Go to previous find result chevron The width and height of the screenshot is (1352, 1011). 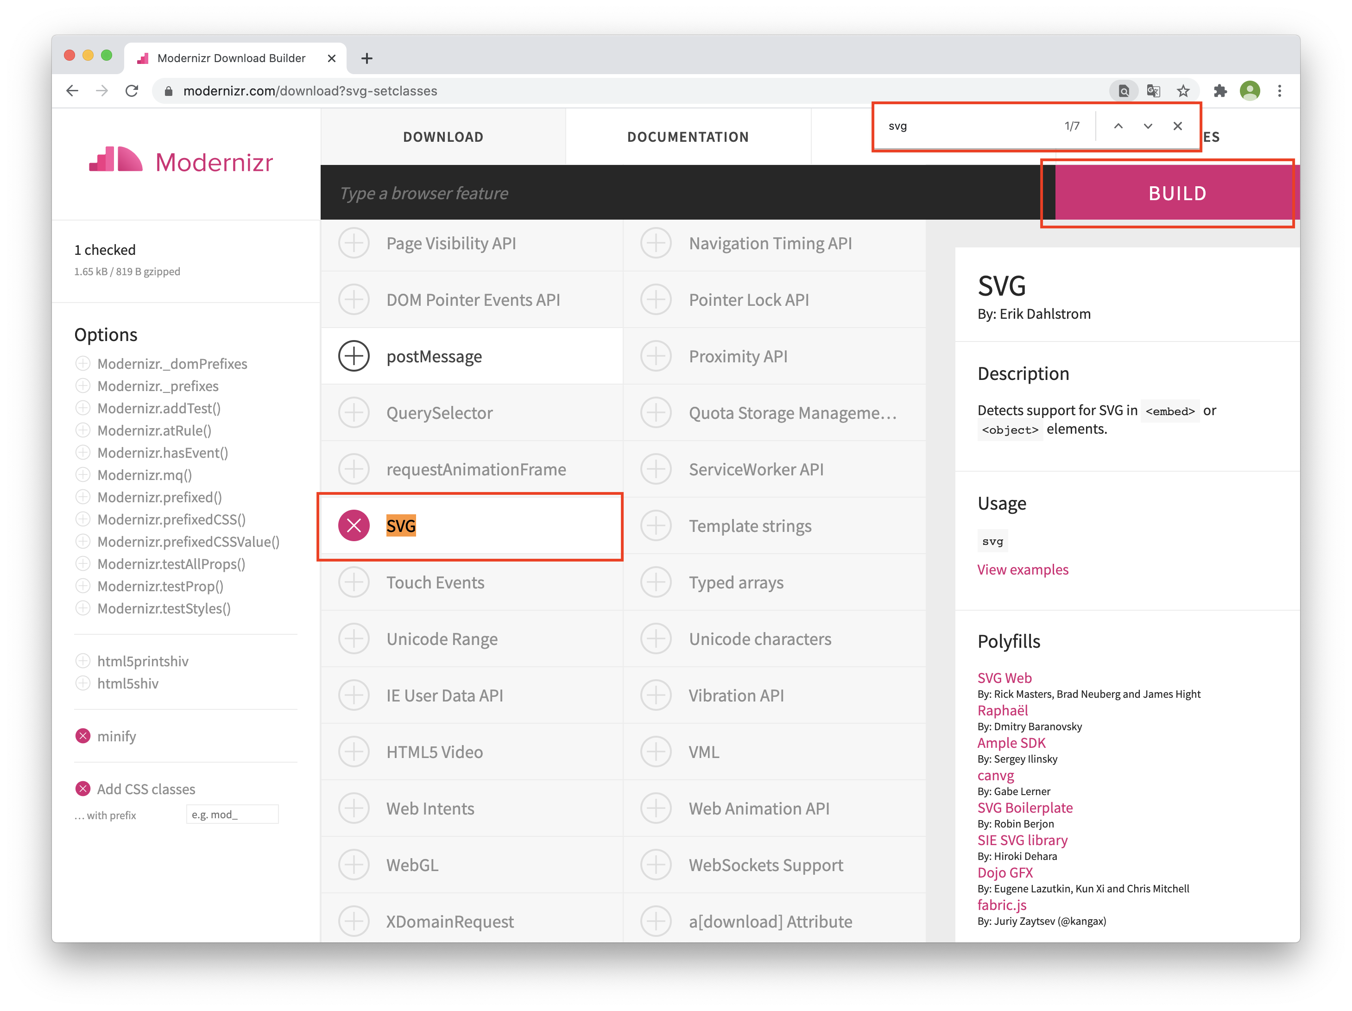(x=1118, y=126)
